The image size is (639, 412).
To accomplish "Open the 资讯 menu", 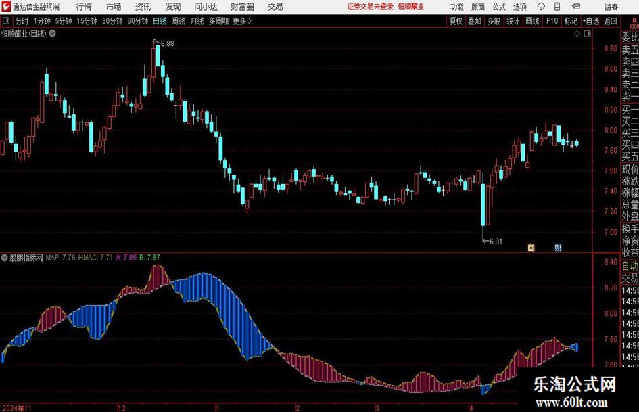I will [143, 7].
